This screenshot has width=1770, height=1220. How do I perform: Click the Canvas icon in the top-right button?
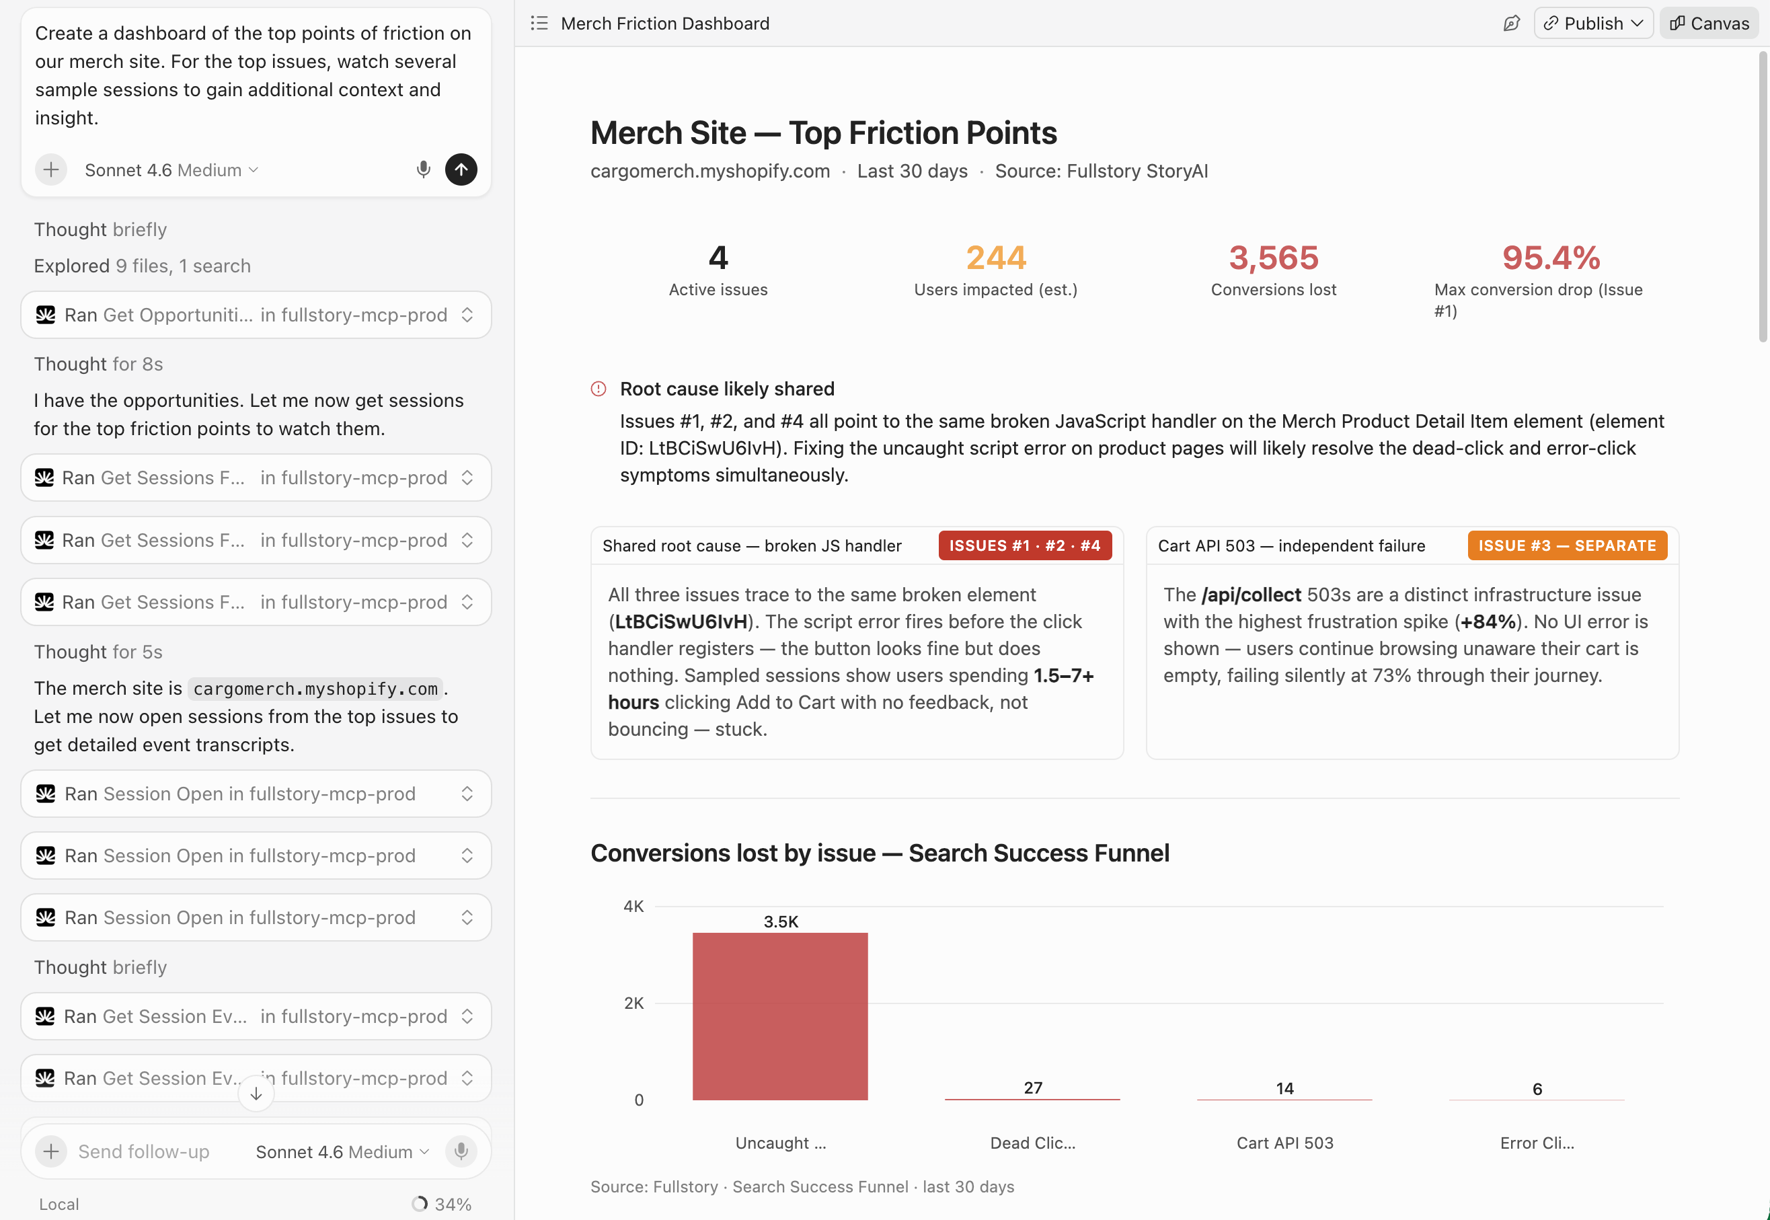tap(1677, 23)
